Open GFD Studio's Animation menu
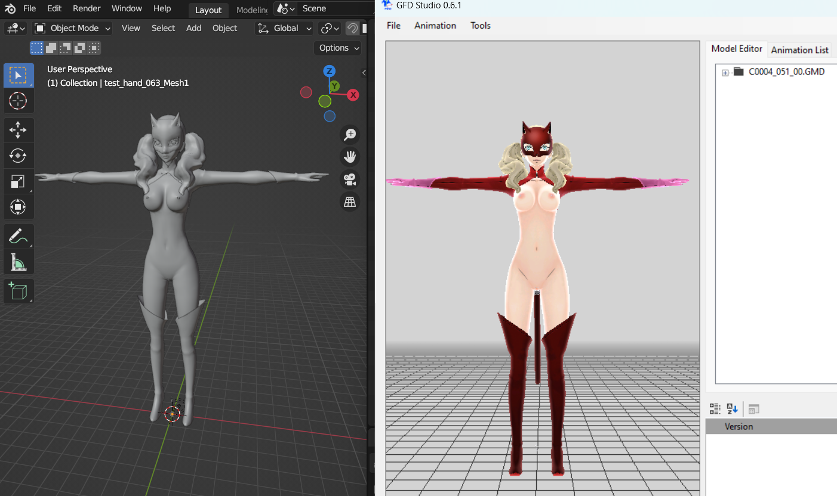 tap(435, 26)
